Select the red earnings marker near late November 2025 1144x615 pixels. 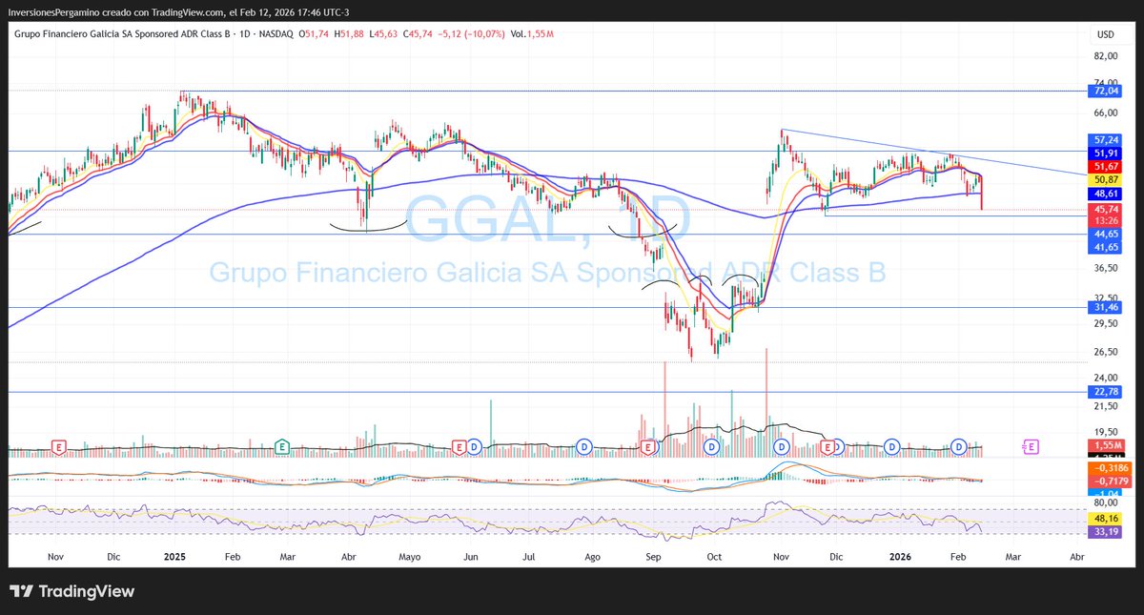[x=828, y=447]
